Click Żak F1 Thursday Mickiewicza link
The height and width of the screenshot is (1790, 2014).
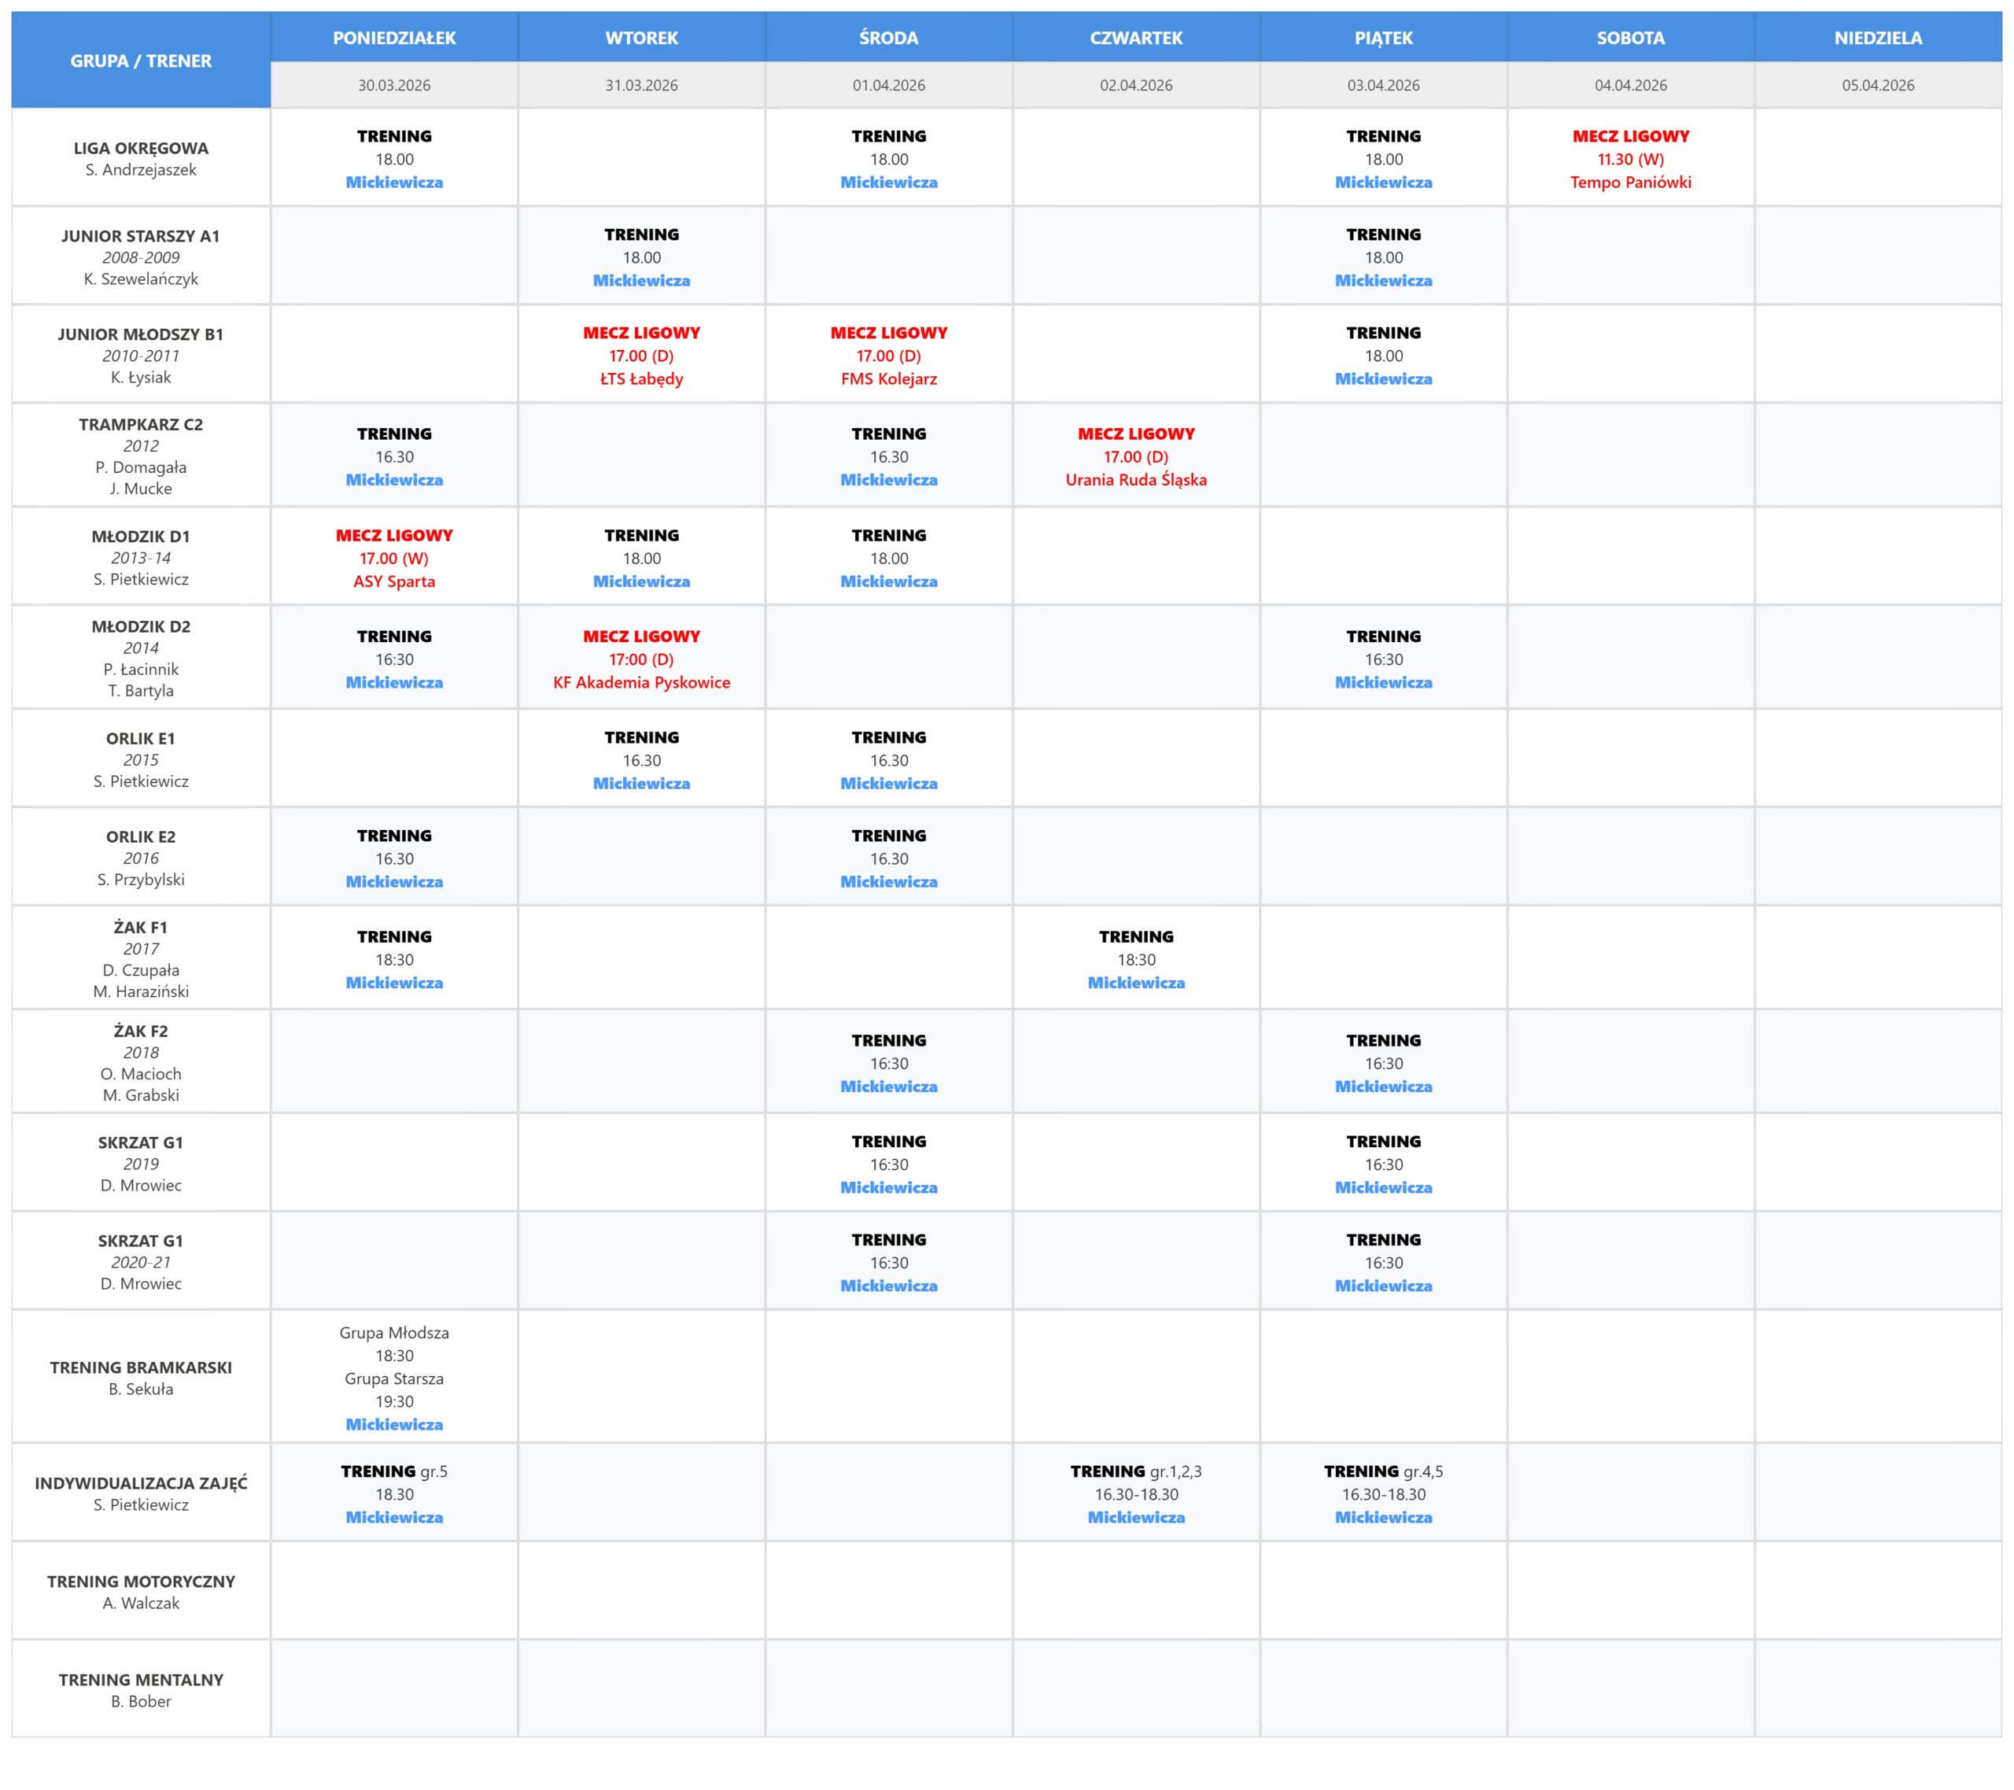click(x=1136, y=983)
